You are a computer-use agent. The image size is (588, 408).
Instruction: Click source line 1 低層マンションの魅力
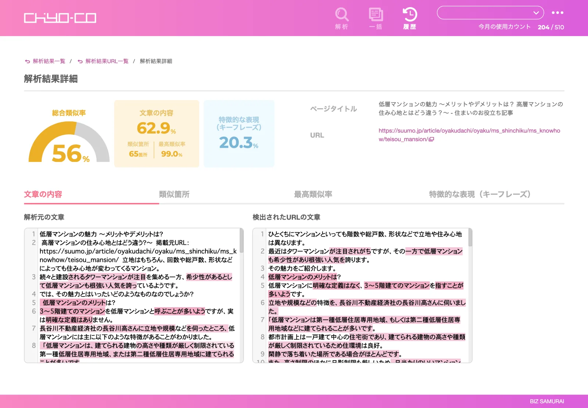101,234
